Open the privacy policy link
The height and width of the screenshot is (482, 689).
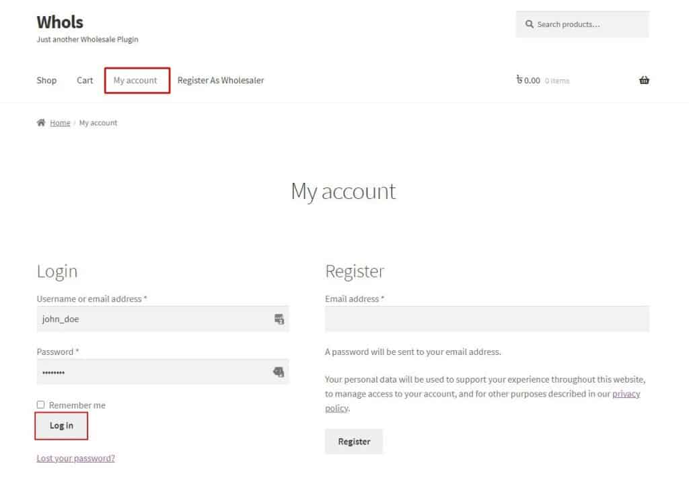pyautogui.click(x=626, y=394)
